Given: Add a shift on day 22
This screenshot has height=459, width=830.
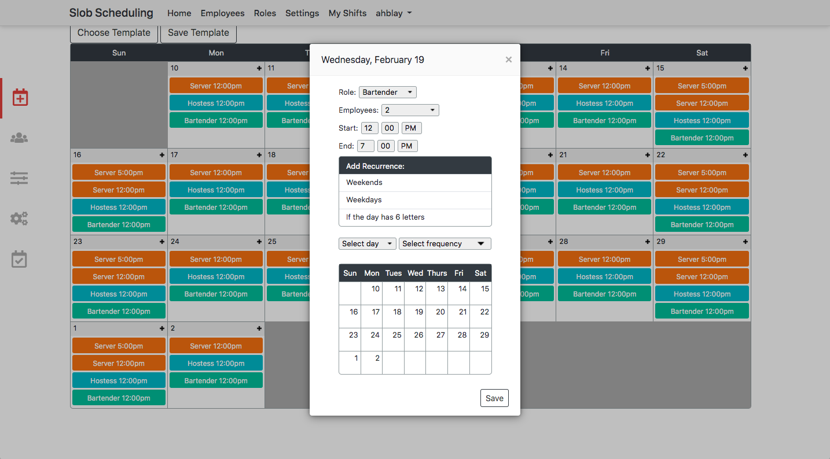Looking at the screenshot, I should click(x=745, y=155).
